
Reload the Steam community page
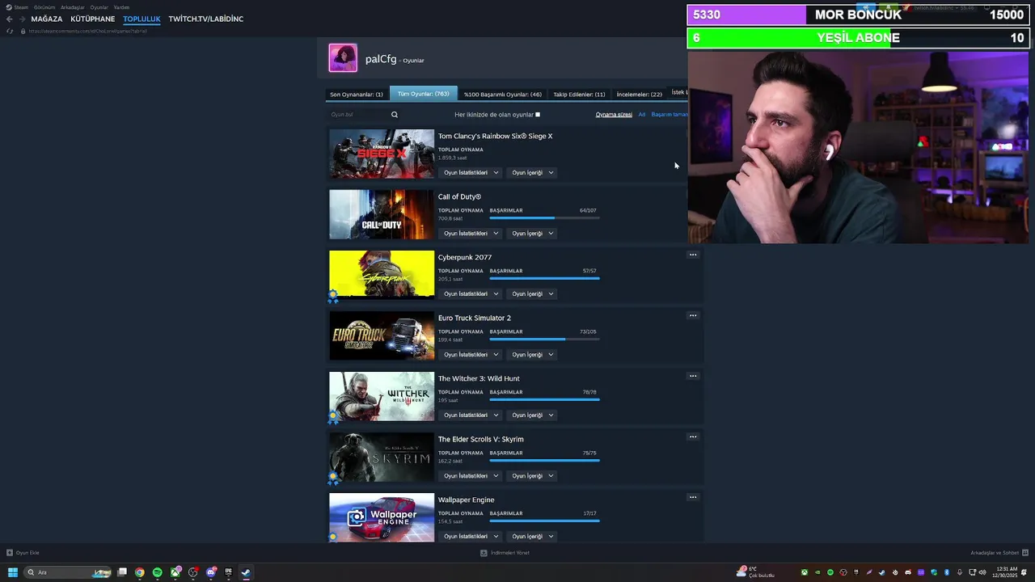[x=10, y=31]
